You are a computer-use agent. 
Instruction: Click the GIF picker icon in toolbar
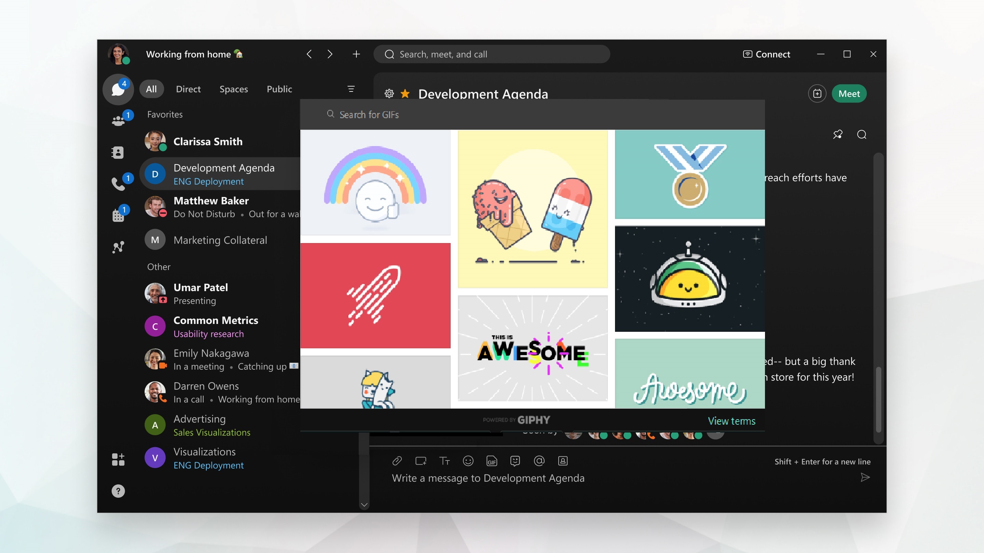pos(492,461)
